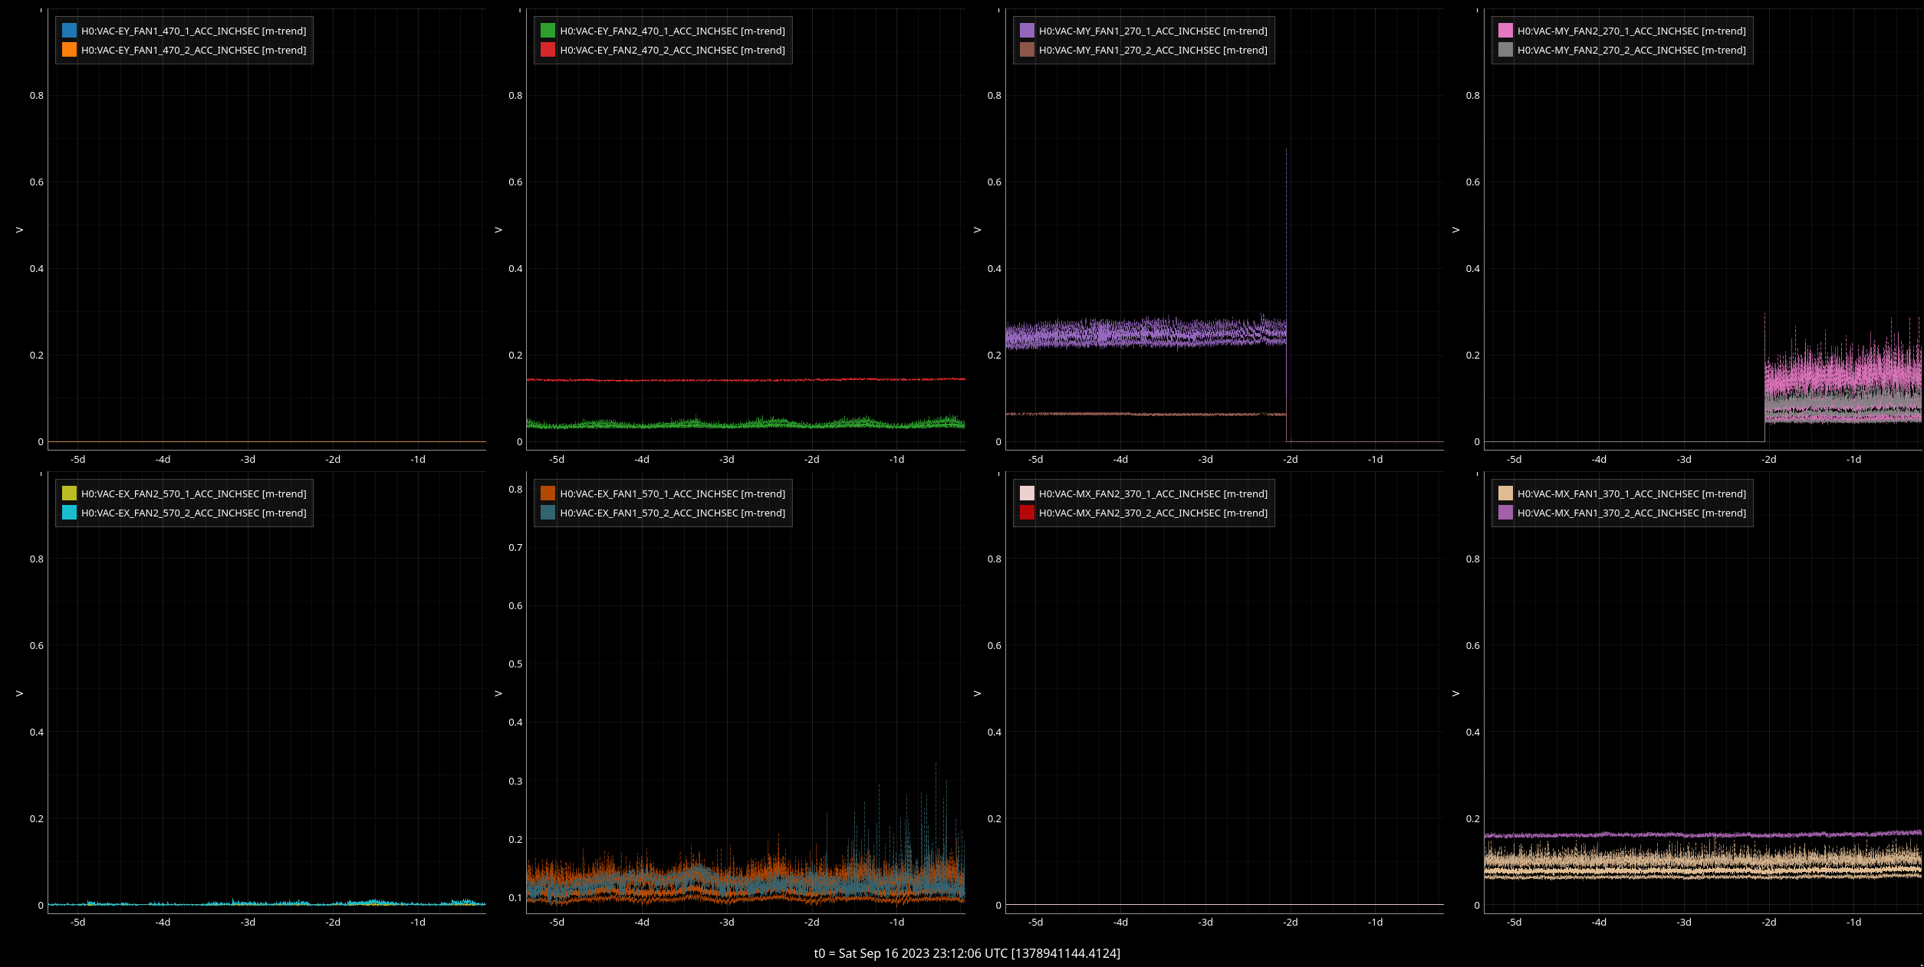Click the dark orange EX_FAN1_570_1 legend swatch
Image resolution: width=1924 pixels, height=967 pixels.
coord(548,493)
